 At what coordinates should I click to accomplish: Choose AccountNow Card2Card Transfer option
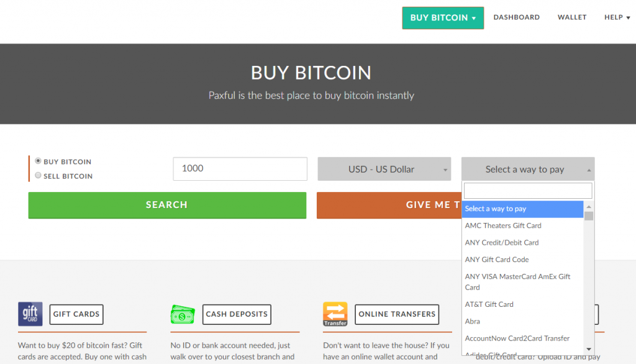[x=522, y=339]
